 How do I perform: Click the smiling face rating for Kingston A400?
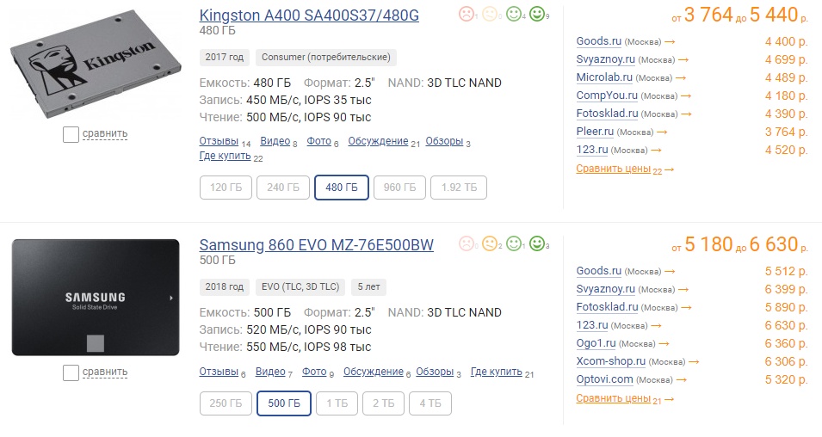point(515,14)
